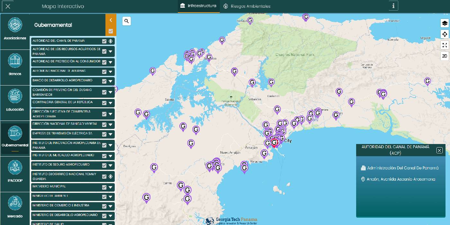Uncheck Autoridad de Protección al Consumidor layer
Viewport: 450px width, 225px height.
click(104, 62)
